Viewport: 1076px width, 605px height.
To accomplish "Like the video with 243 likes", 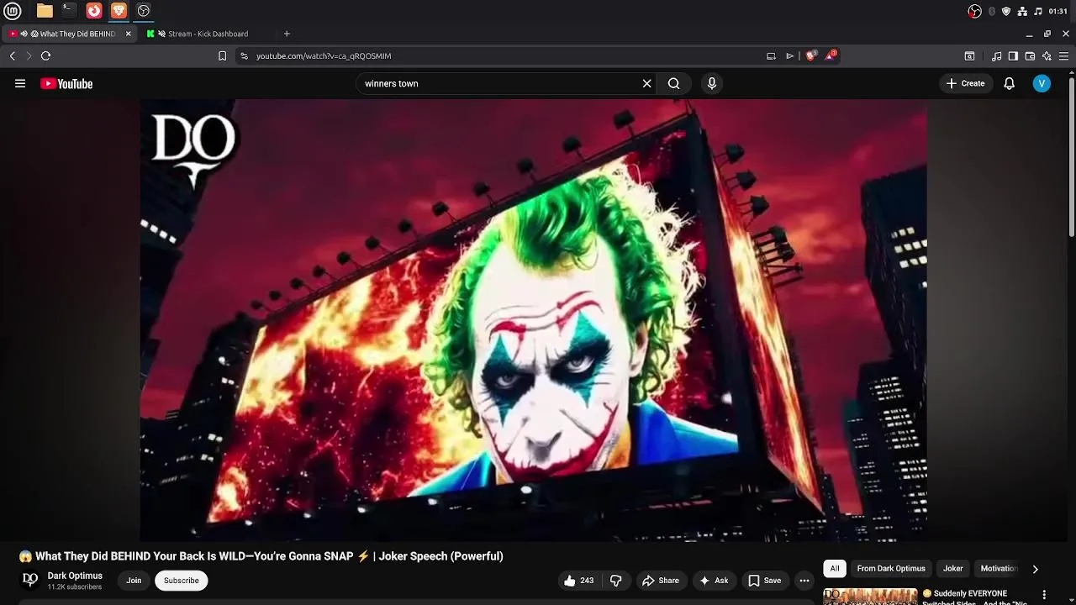I will point(578,581).
